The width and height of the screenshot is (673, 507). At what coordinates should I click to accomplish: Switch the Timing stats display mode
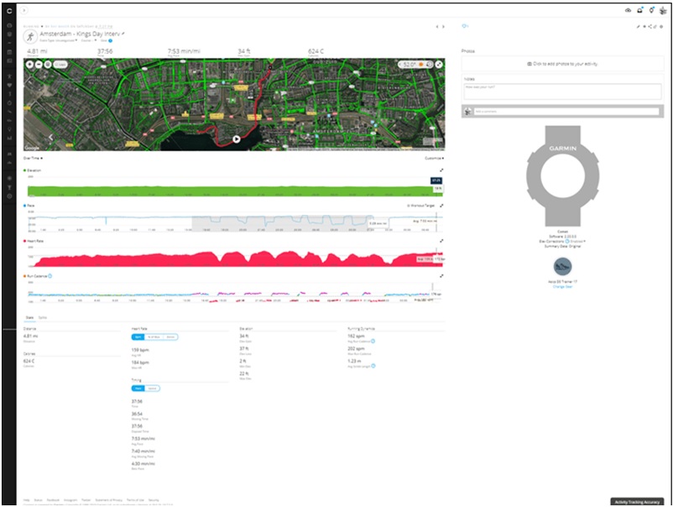click(152, 388)
